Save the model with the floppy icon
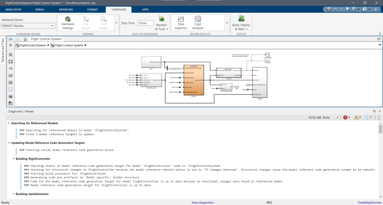Screen dimensions: 383x205 [329, 9]
